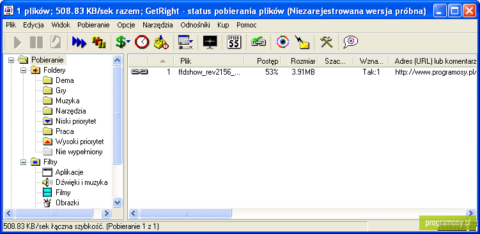The width and height of the screenshot is (480, 234).
Task: Click the grey properties page icon
Action: tap(56, 42)
